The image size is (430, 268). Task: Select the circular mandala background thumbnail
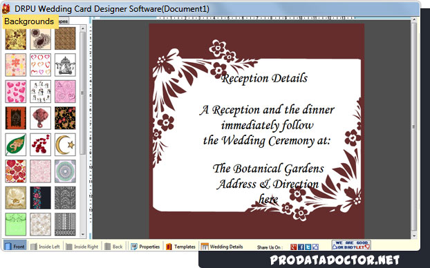coord(65,171)
